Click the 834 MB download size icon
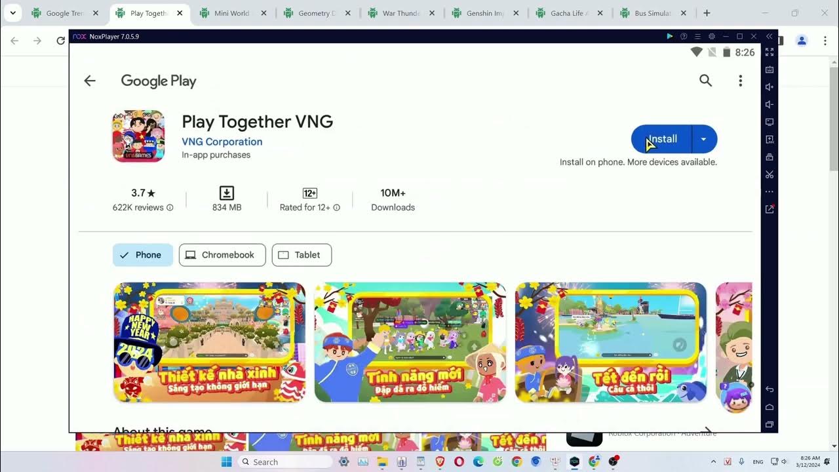 point(227,193)
